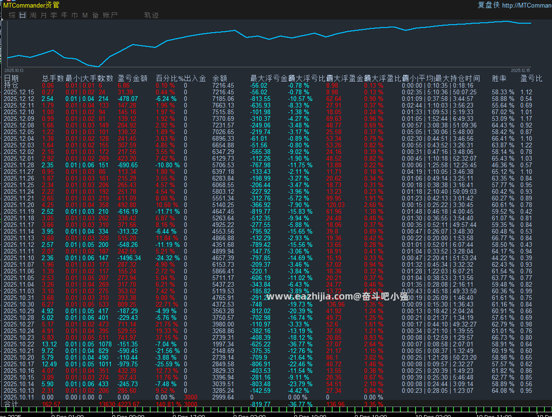Click balance value 3829.33

(x=223, y=371)
